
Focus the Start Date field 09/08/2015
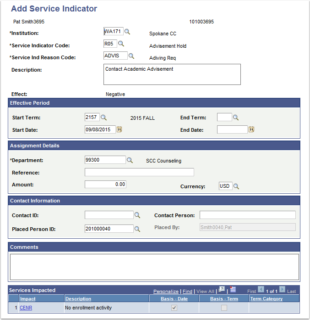100,129
